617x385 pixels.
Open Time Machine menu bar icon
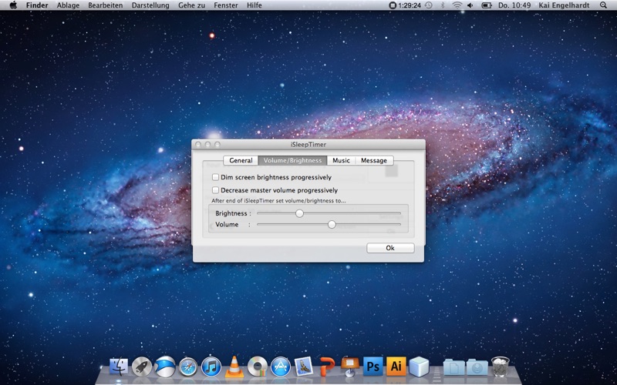(x=429, y=5)
